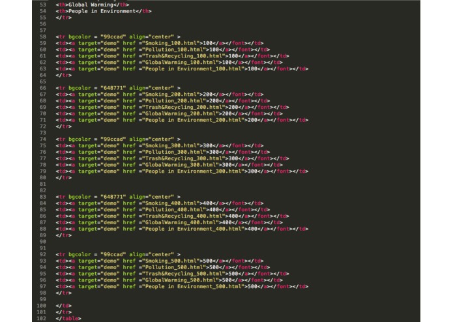Click "GlobalWarming_300.html" on line 78
Viewport: 453px width, 322px height.
point(180,165)
